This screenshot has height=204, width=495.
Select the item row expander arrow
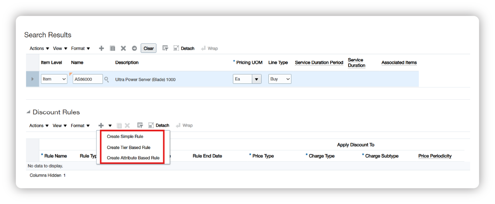point(32,79)
